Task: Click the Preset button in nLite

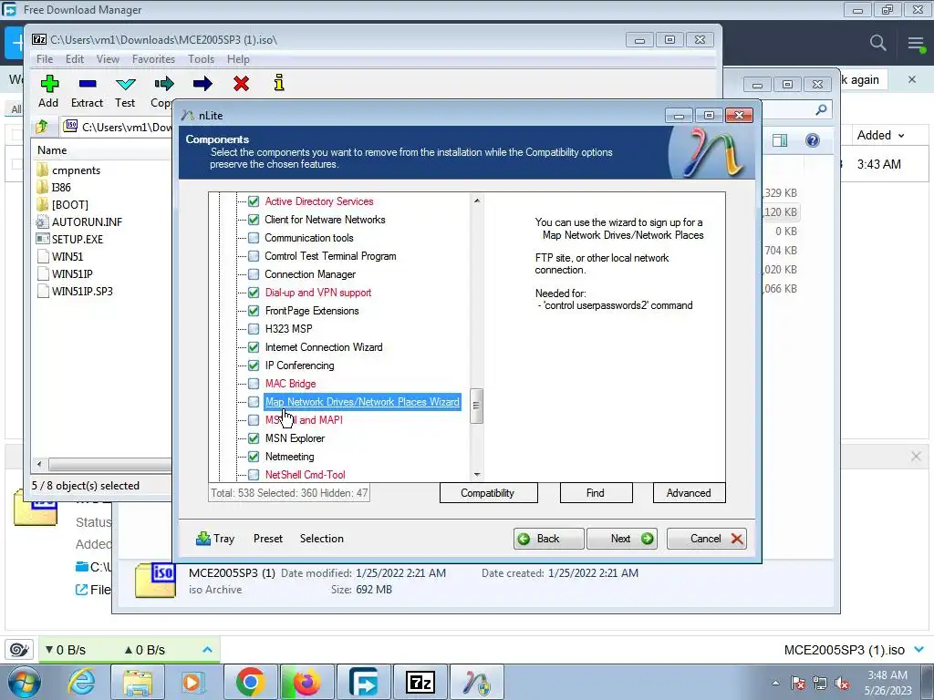Action: pyautogui.click(x=268, y=539)
